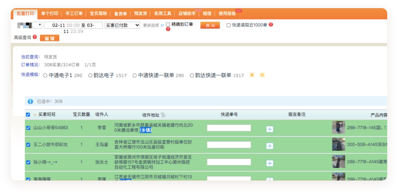Click the add-note plus icon for 王泓鉴
The image size is (398, 194).
point(269,146)
